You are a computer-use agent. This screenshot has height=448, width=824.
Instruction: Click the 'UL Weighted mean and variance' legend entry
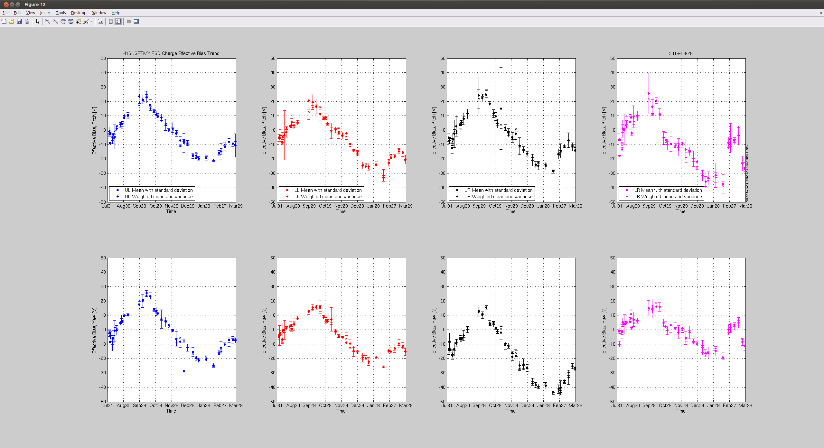[x=158, y=197]
